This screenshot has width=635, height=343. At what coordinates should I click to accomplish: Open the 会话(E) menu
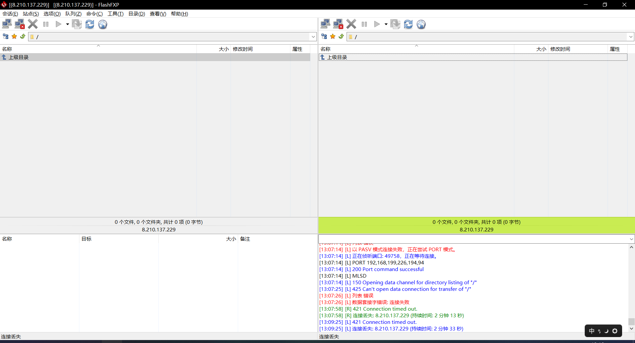click(x=10, y=14)
